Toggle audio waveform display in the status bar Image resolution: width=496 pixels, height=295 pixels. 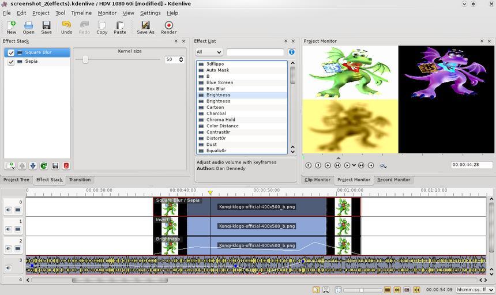click(397, 290)
